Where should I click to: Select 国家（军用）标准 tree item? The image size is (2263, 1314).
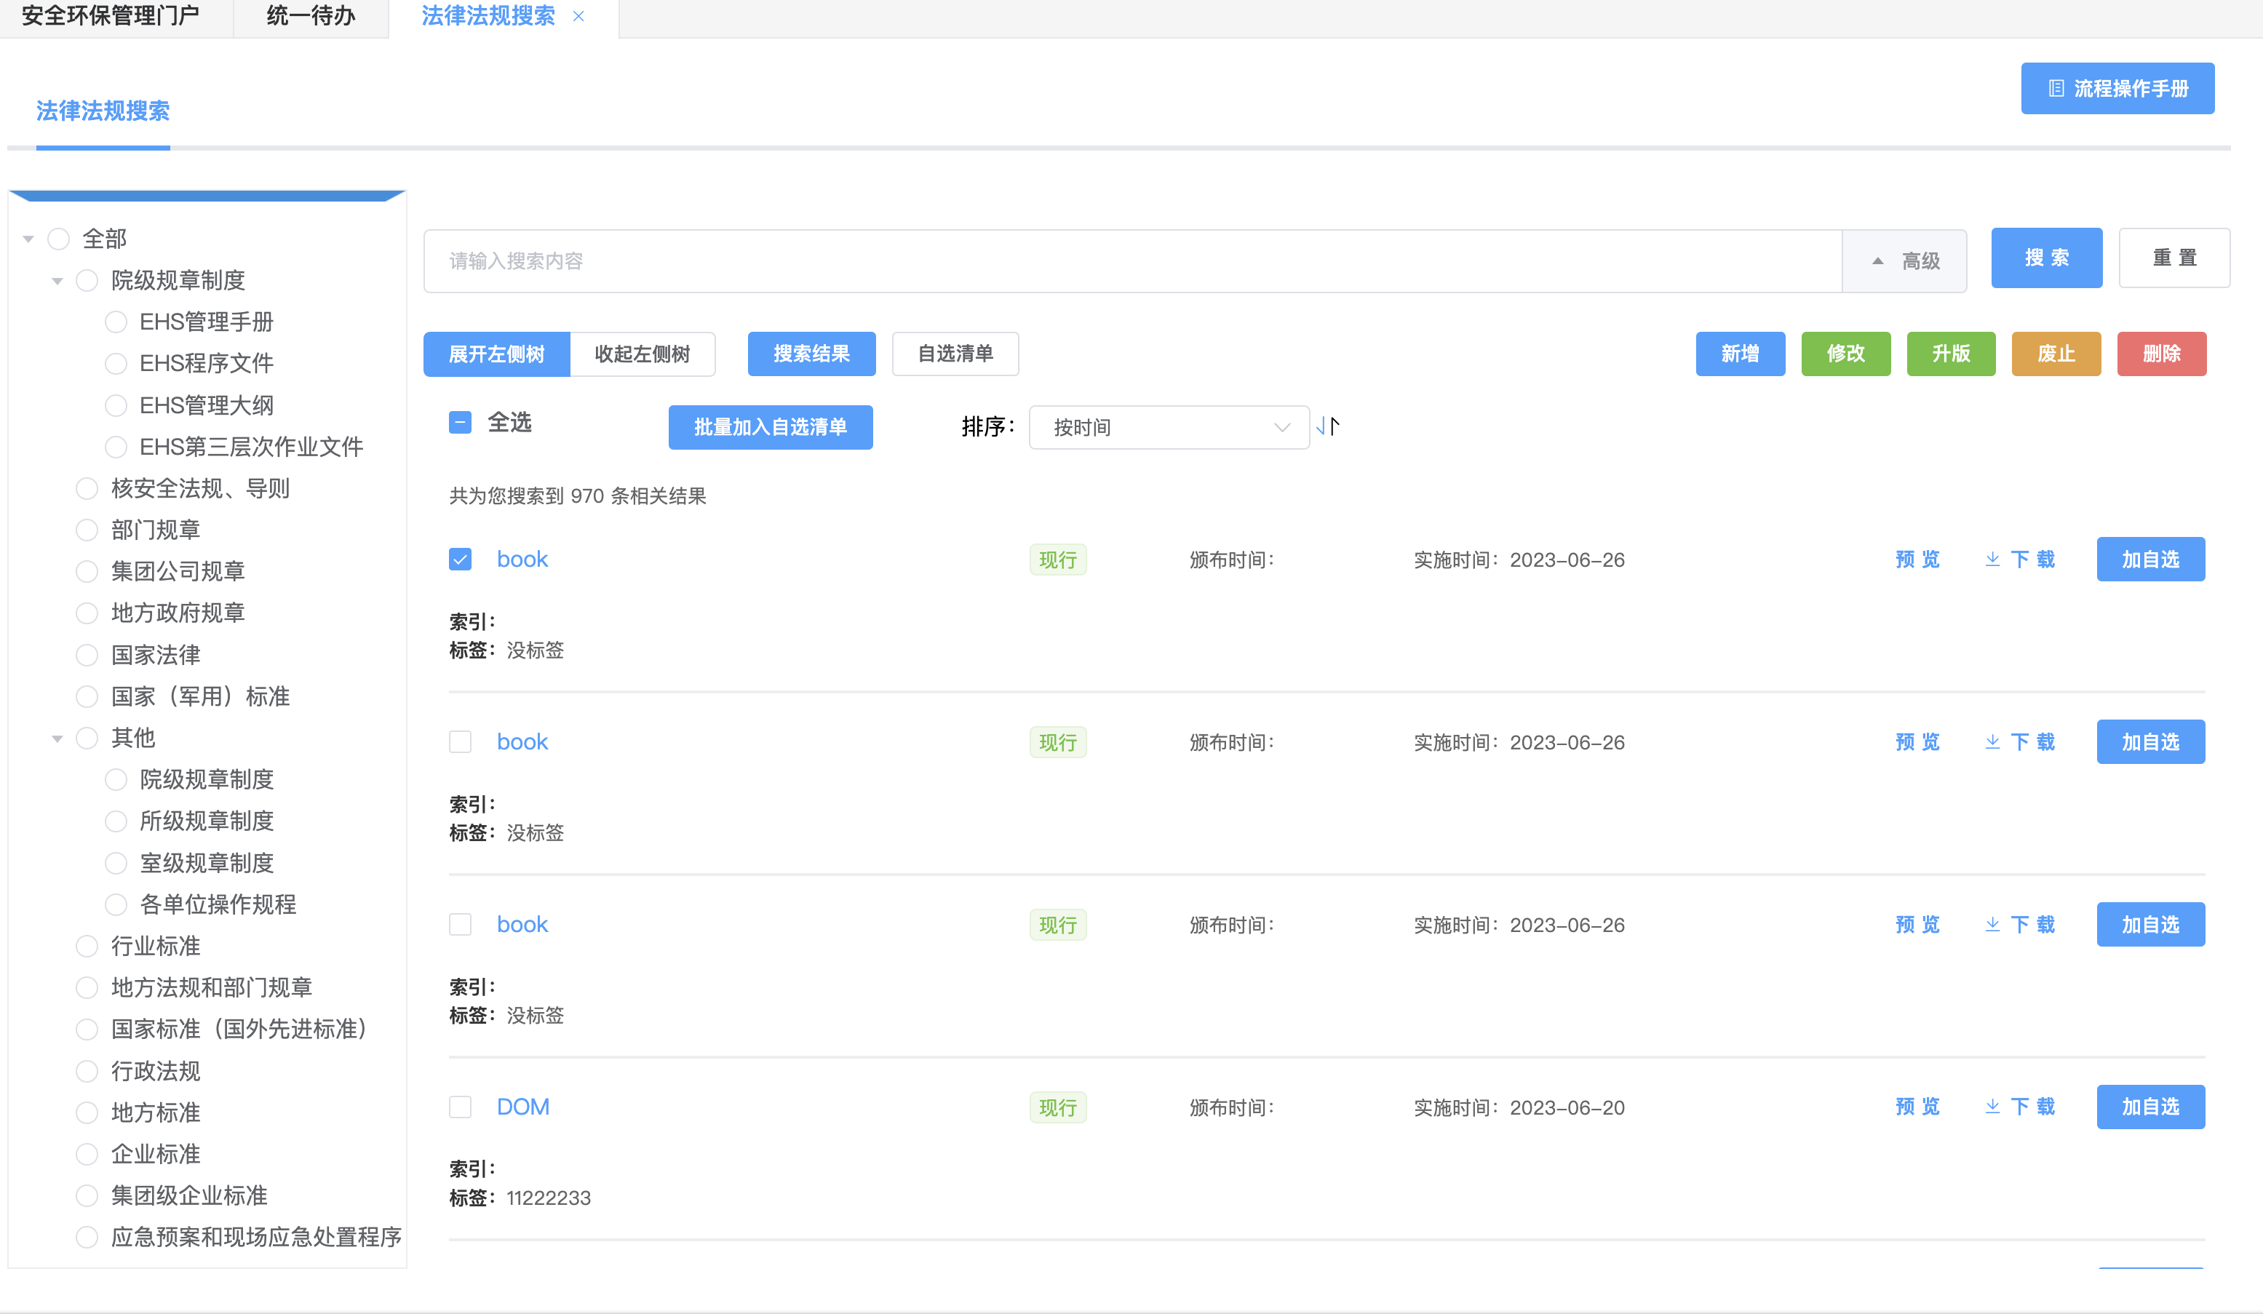point(200,696)
